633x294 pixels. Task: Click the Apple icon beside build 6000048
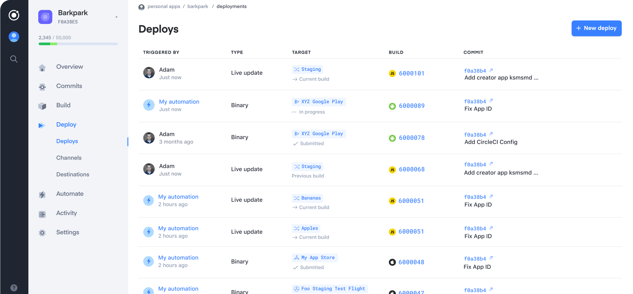[x=392, y=262]
